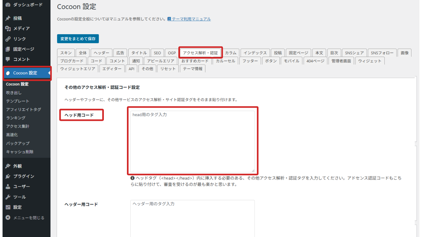Switch to the ヘッダー tab

click(x=101, y=53)
